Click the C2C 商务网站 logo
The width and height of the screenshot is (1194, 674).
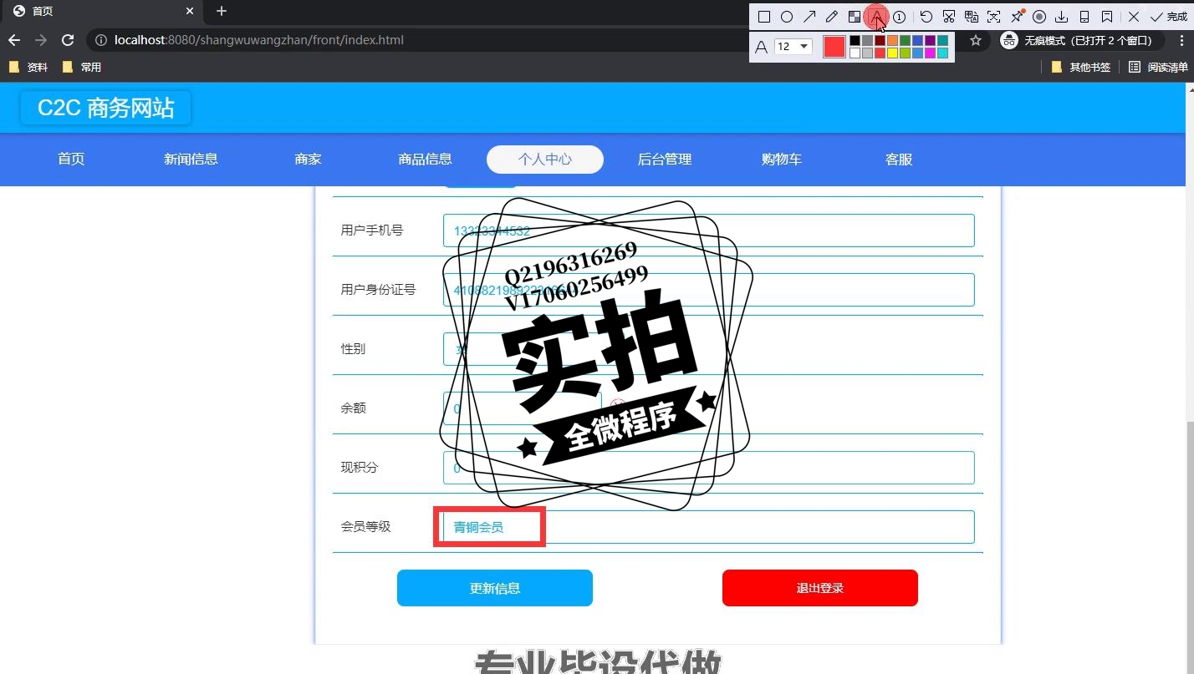coord(106,108)
